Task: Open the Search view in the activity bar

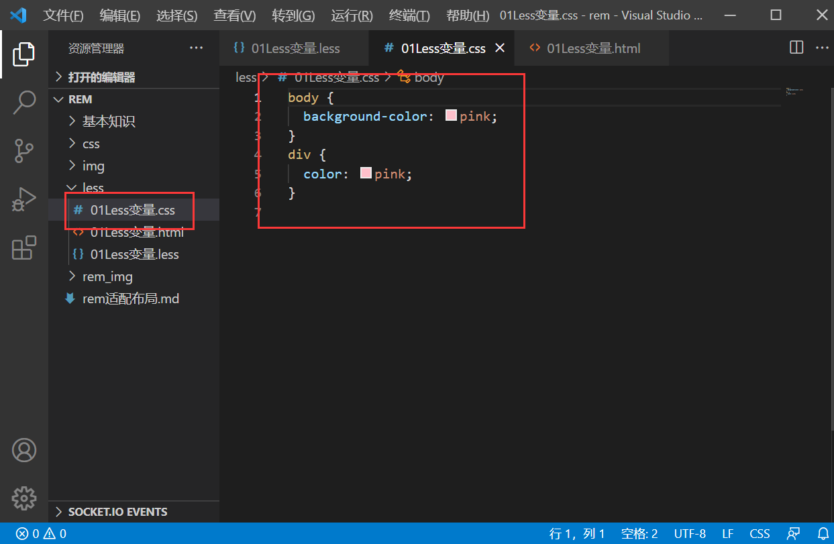Action: click(24, 103)
